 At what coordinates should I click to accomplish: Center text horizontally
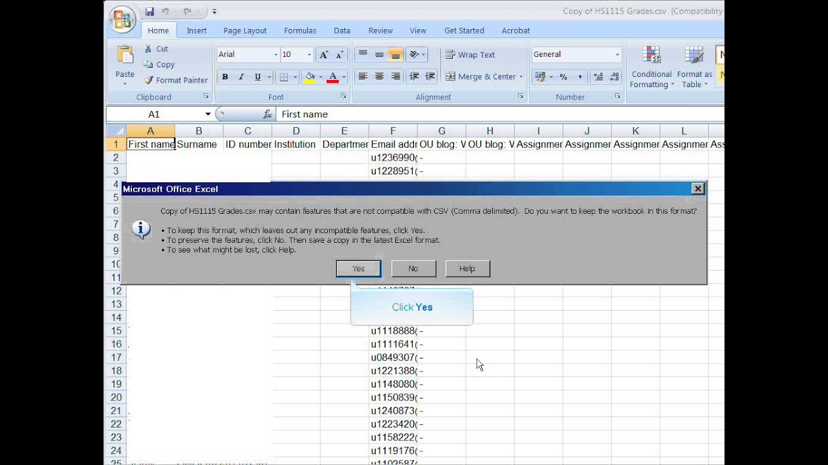pyautogui.click(x=379, y=76)
